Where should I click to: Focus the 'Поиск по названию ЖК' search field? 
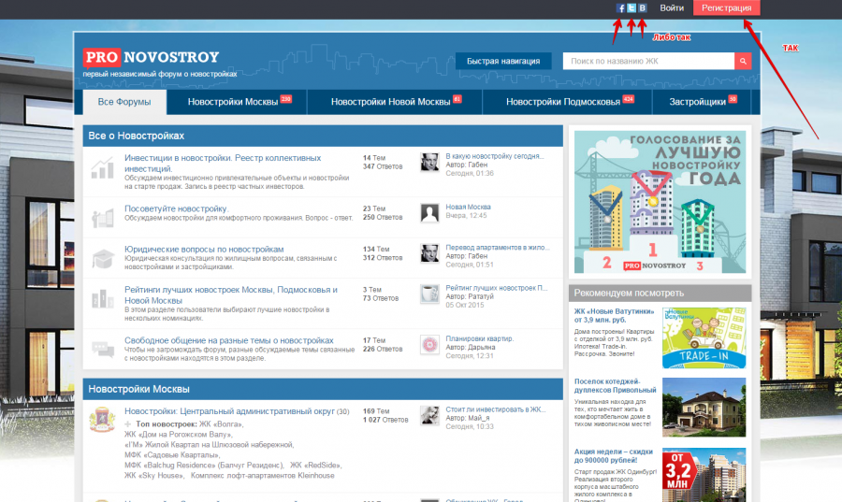[648, 61]
